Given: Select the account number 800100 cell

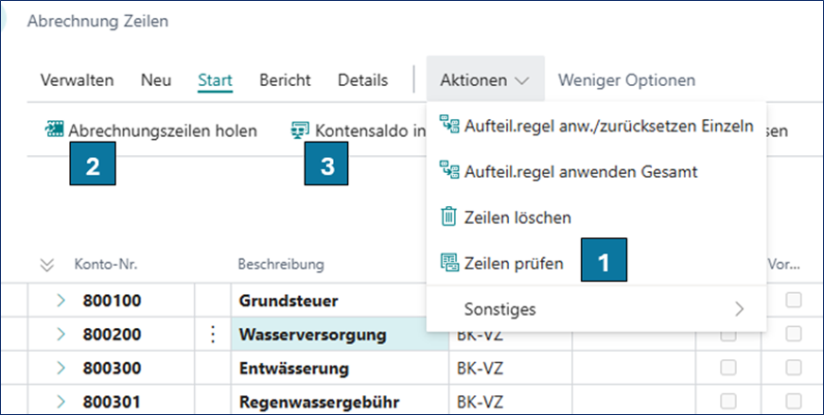Looking at the screenshot, I should click(112, 301).
